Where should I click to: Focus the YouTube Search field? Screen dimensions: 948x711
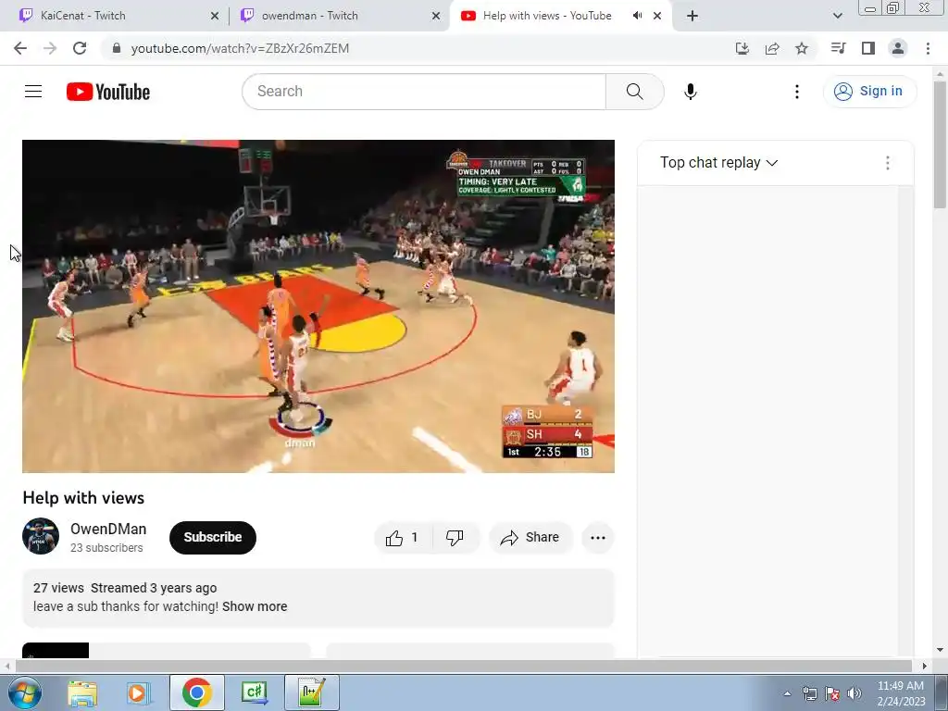424,92
